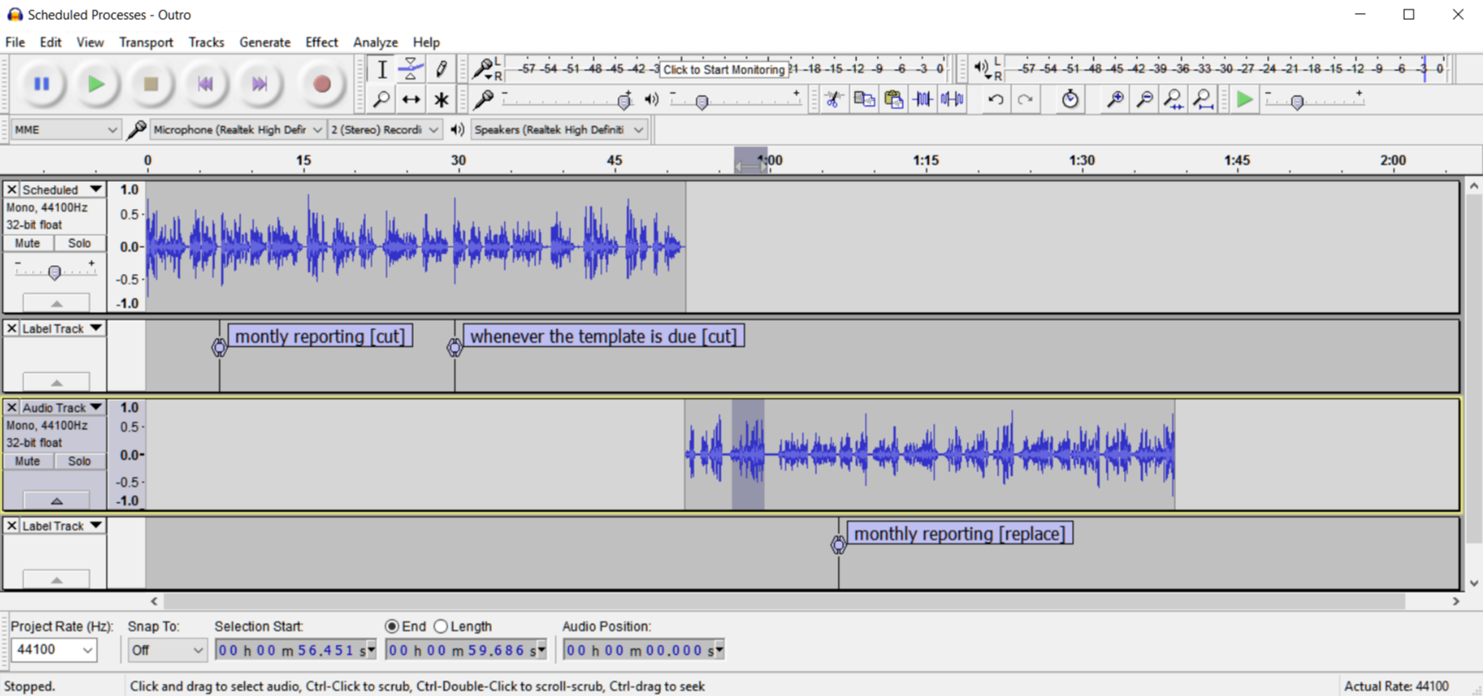This screenshot has height=696, width=1483.
Task: Select the Multi-Tool (asterisk) mode
Action: [x=441, y=100]
